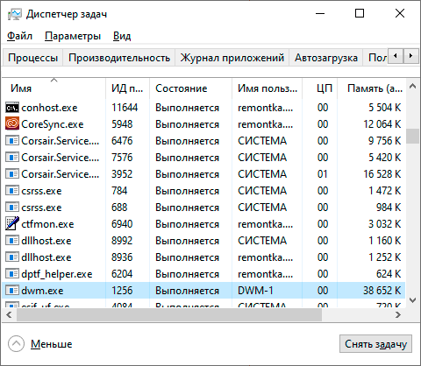This screenshot has height=366, width=421.
Task: Click the vertical scrollbar up arrow
Action: (412, 86)
